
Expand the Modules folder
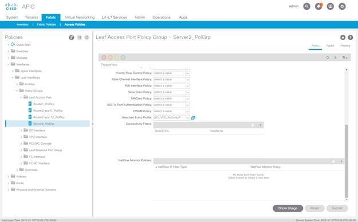click(x=9, y=58)
